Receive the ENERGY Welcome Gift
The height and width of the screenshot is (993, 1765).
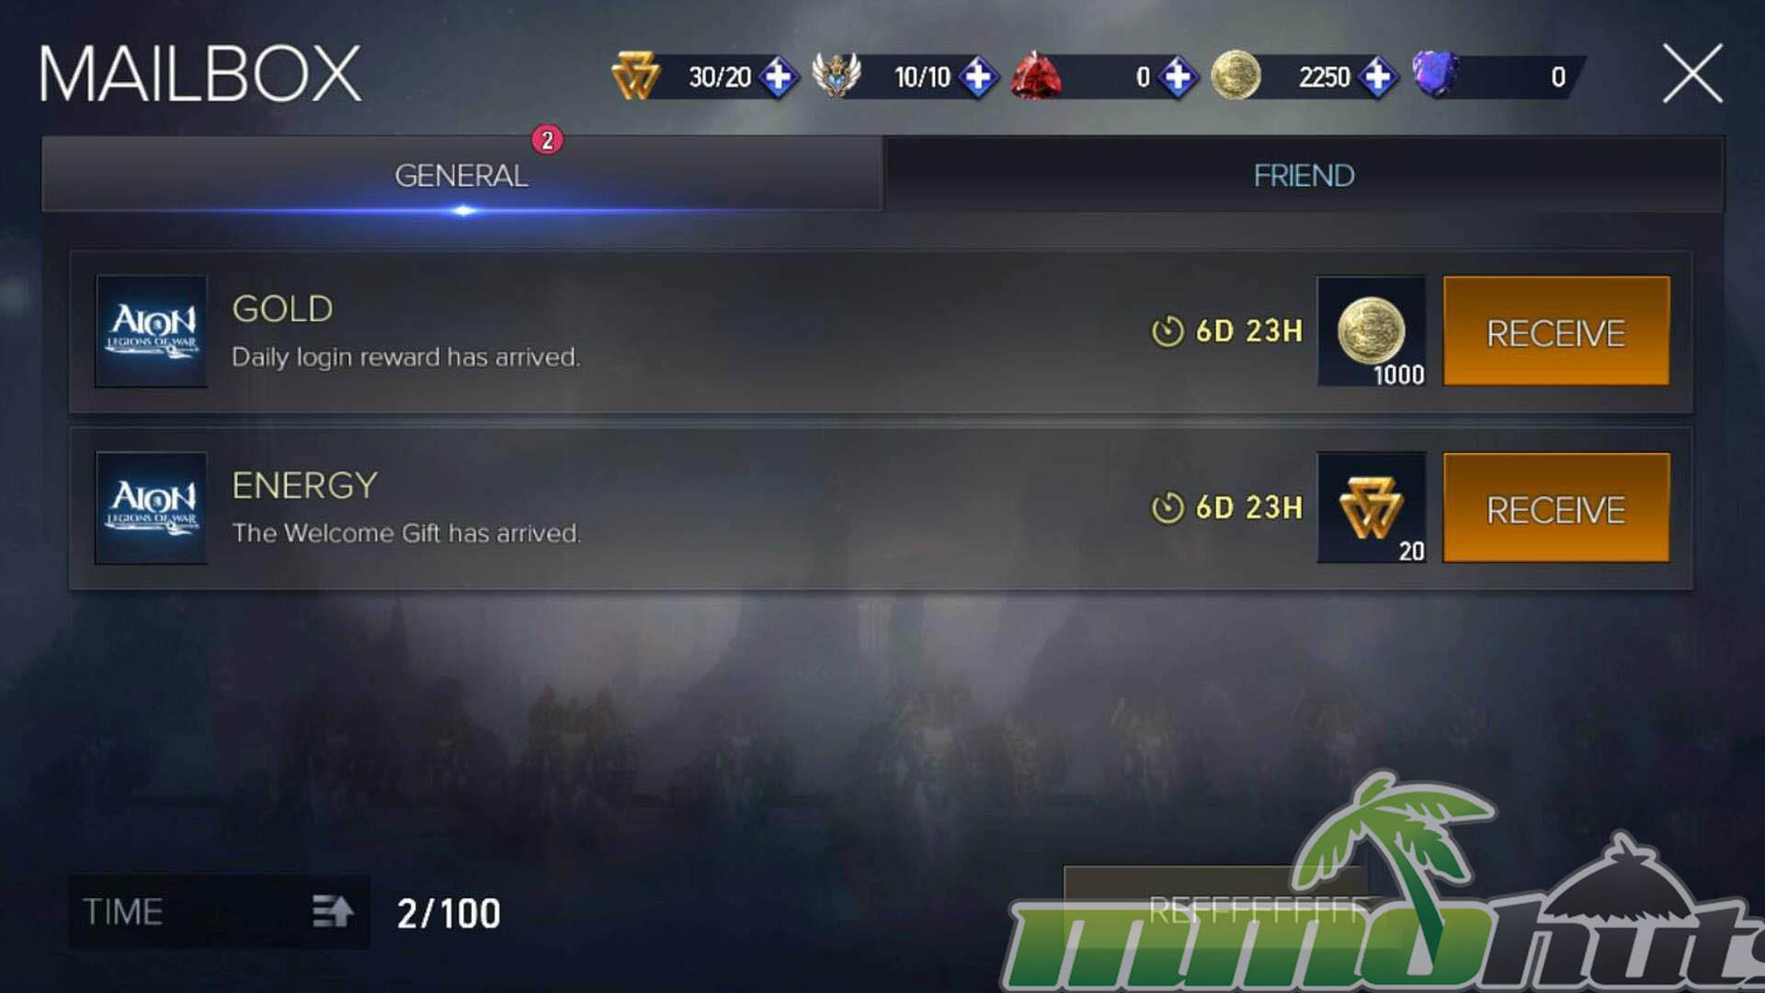tap(1556, 508)
